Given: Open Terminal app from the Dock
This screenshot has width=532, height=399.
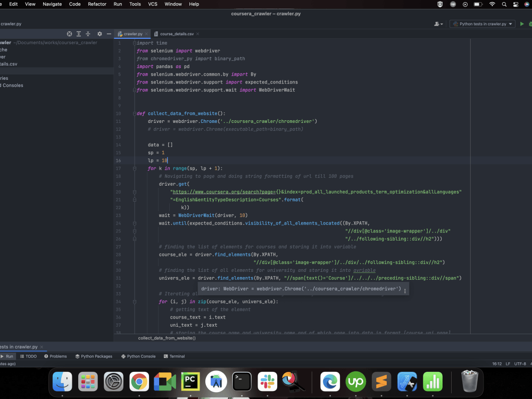Looking at the screenshot, I should [242, 381].
